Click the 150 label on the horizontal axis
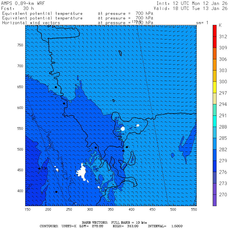 pos(27,210)
